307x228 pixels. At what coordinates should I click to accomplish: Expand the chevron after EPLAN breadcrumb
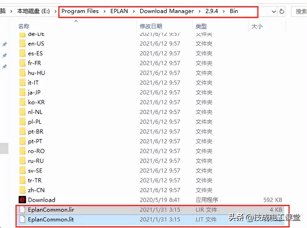[x=134, y=11]
